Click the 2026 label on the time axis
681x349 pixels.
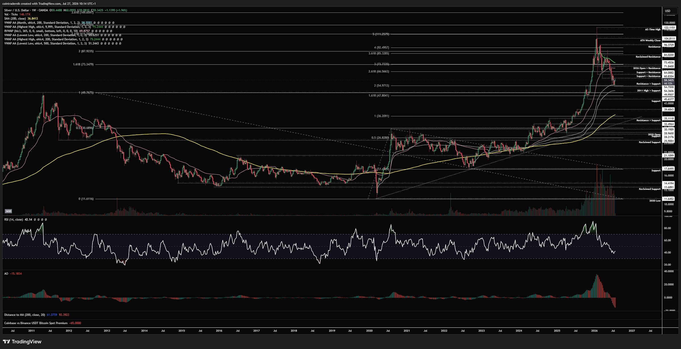click(x=594, y=331)
